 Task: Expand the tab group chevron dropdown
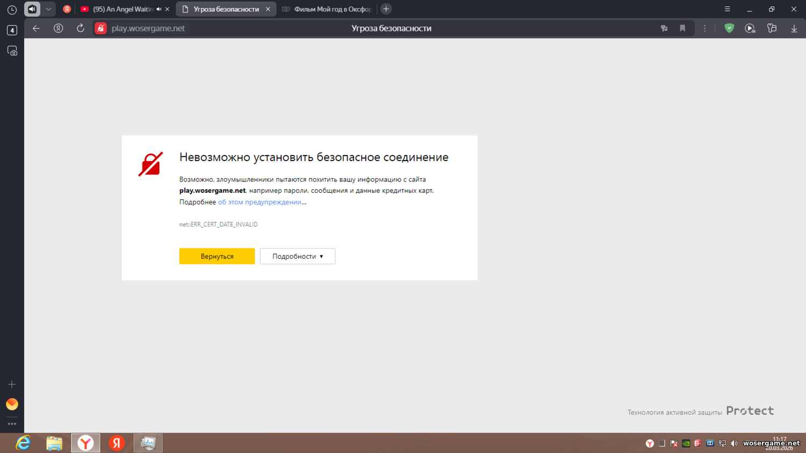click(48, 9)
